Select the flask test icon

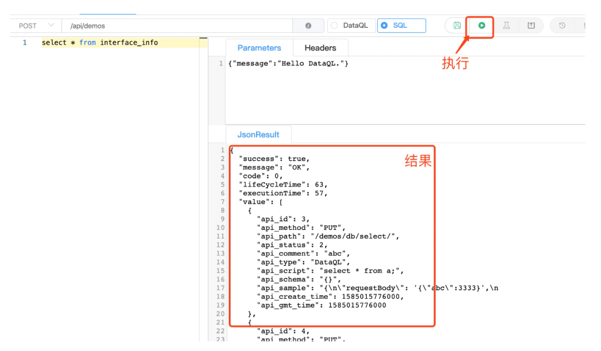coord(506,26)
